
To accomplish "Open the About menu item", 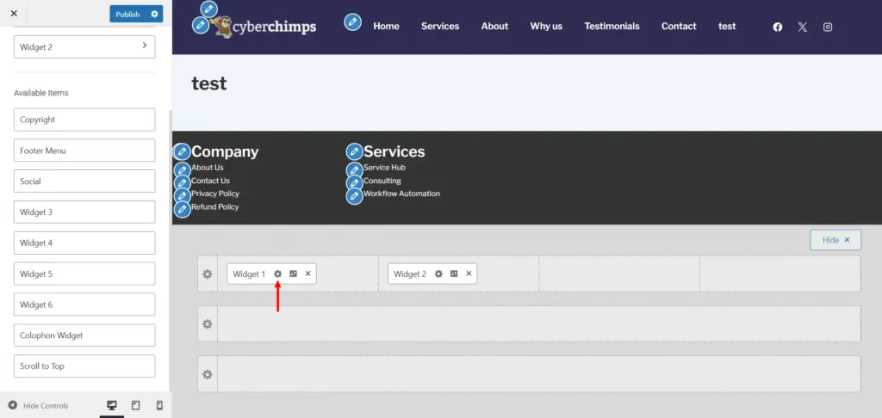I will [x=494, y=26].
